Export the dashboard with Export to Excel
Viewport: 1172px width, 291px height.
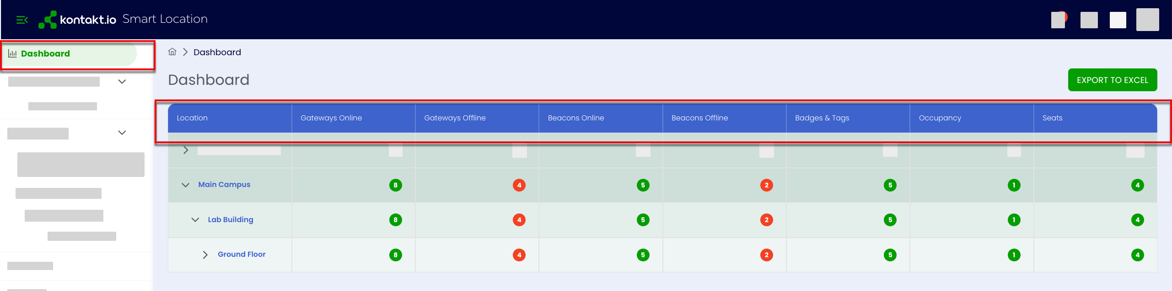click(x=1113, y=80)
